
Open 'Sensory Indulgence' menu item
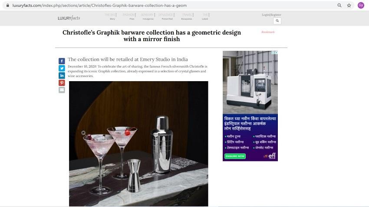148,16
